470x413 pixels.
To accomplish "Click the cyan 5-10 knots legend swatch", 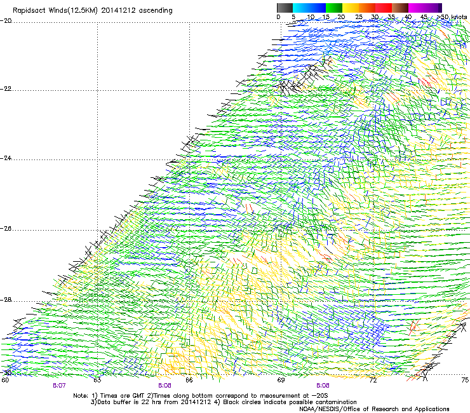I will tap(301, 8).
